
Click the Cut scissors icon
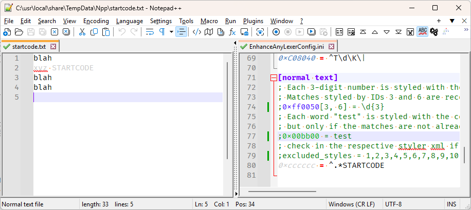tap(82, 32)
